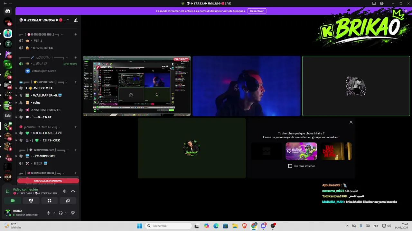Image resolution: width=412 pixels, height=231 pixels.
Task: Show hidden system tray icons
Action: (347, 226)
